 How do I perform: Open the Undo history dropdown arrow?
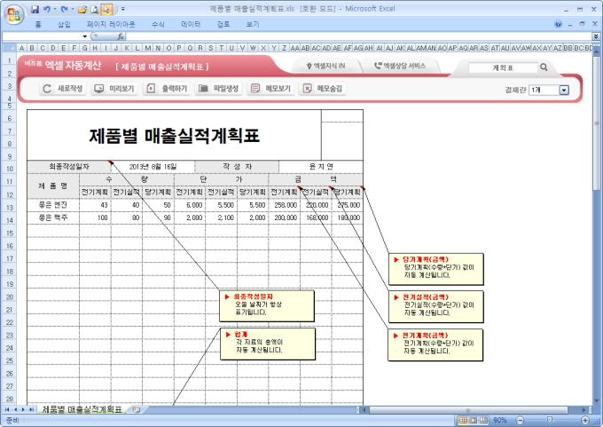click(55, 9)
